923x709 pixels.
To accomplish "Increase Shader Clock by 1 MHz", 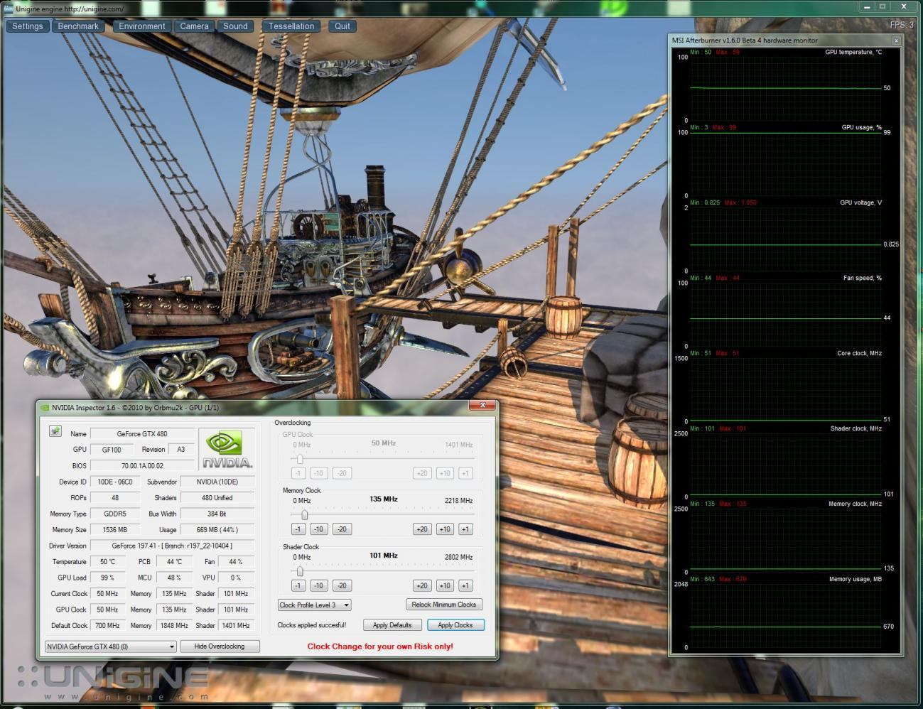I will click(x=465, y=586).
